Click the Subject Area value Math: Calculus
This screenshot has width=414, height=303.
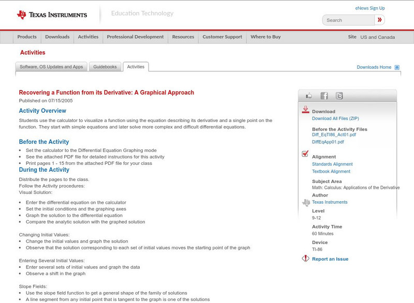pos(356,188)
